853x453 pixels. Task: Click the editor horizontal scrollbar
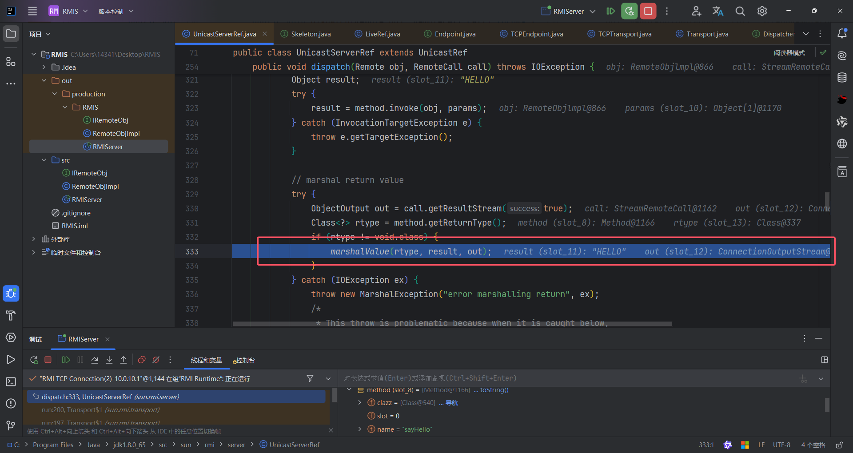point(452,324)
